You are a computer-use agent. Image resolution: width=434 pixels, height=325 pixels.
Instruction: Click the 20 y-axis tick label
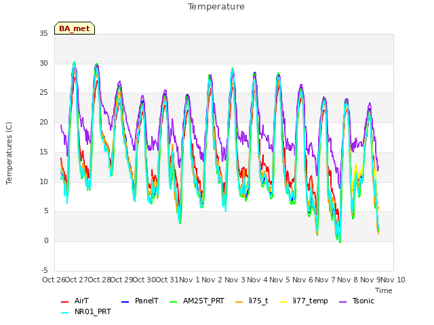43,122
